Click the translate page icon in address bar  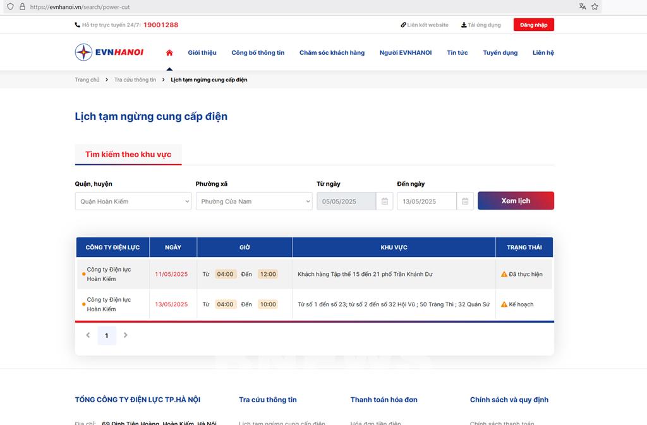(582, 6)
